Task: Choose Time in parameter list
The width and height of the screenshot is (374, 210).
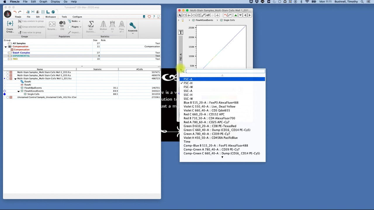Action: click(x=222, y=141)
